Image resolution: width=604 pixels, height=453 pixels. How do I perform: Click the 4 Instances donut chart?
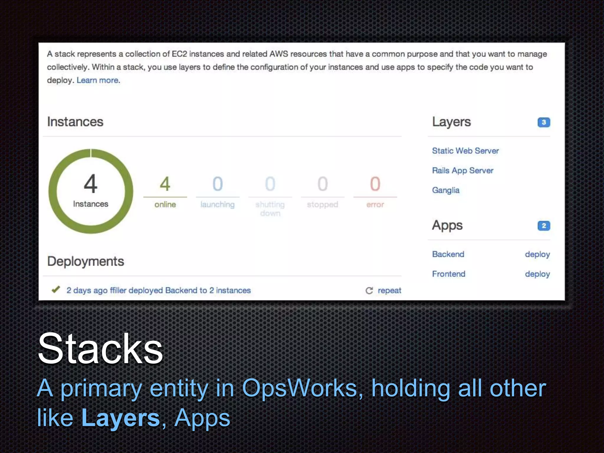tap(91, 191)
